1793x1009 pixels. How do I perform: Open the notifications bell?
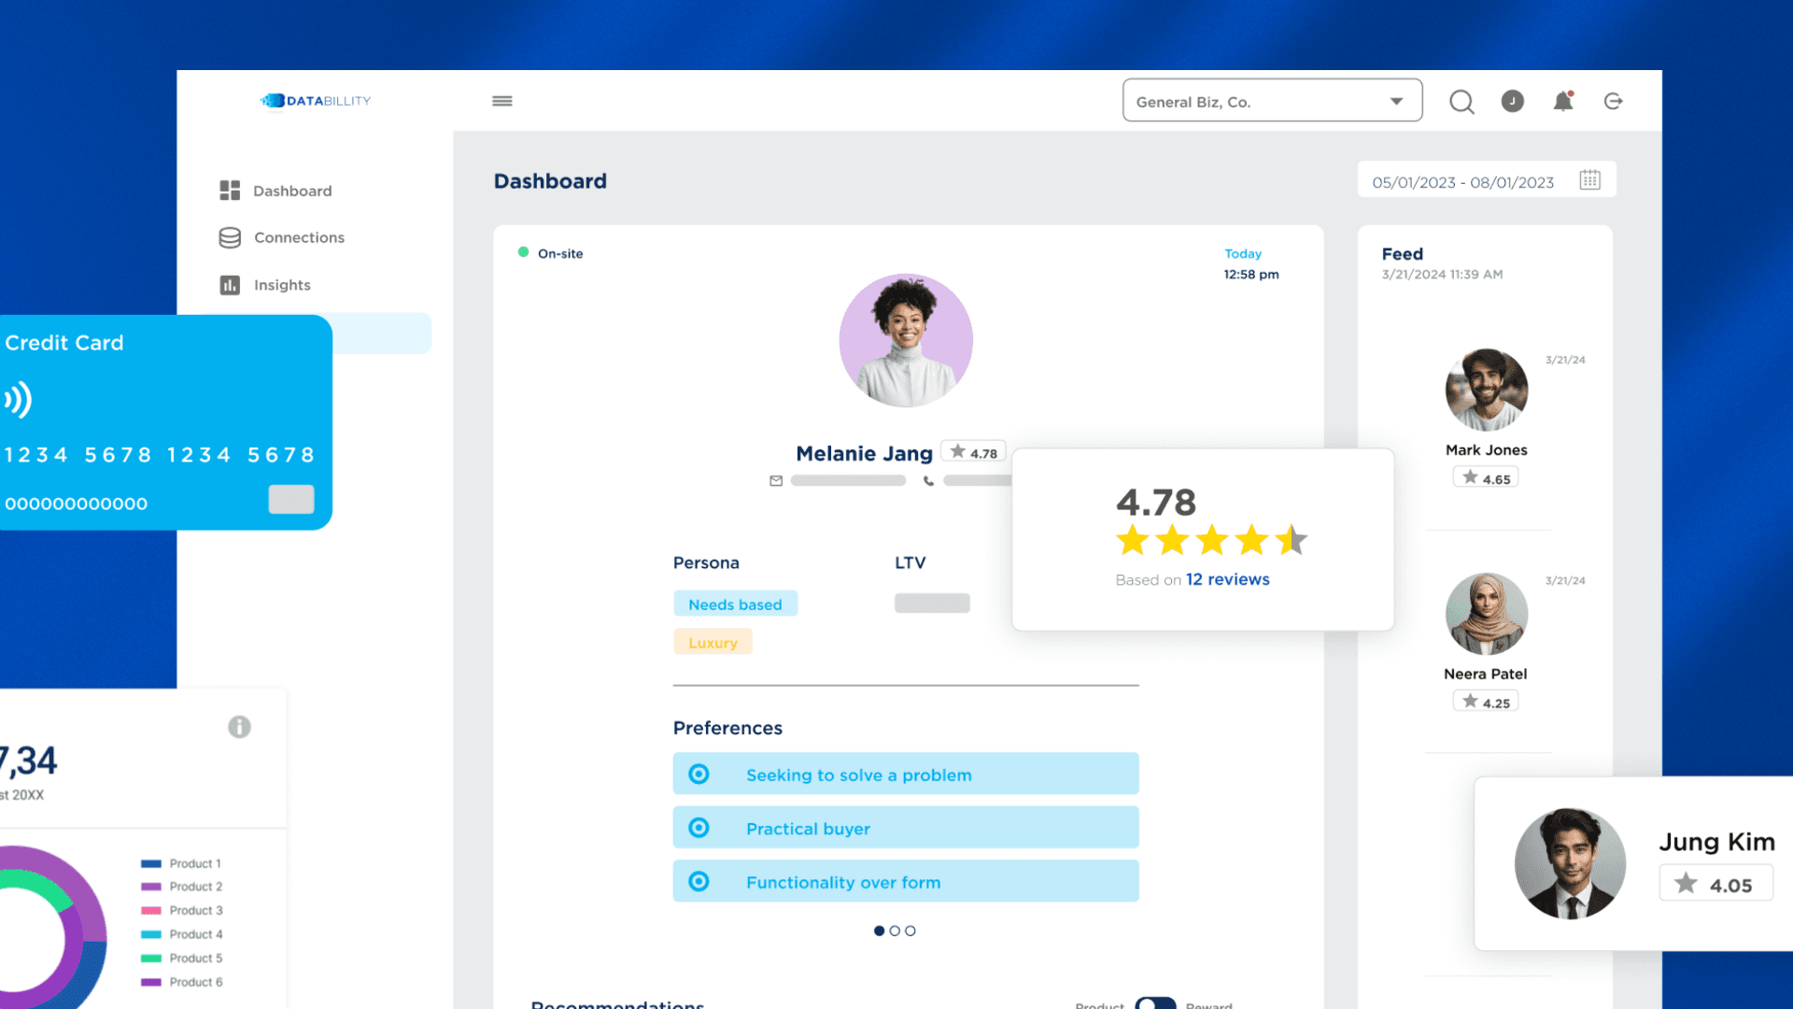coord(1563,101)
